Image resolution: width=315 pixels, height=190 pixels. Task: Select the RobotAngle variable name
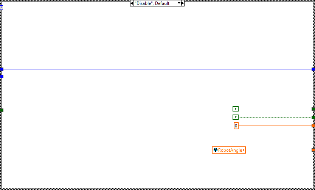230,150
